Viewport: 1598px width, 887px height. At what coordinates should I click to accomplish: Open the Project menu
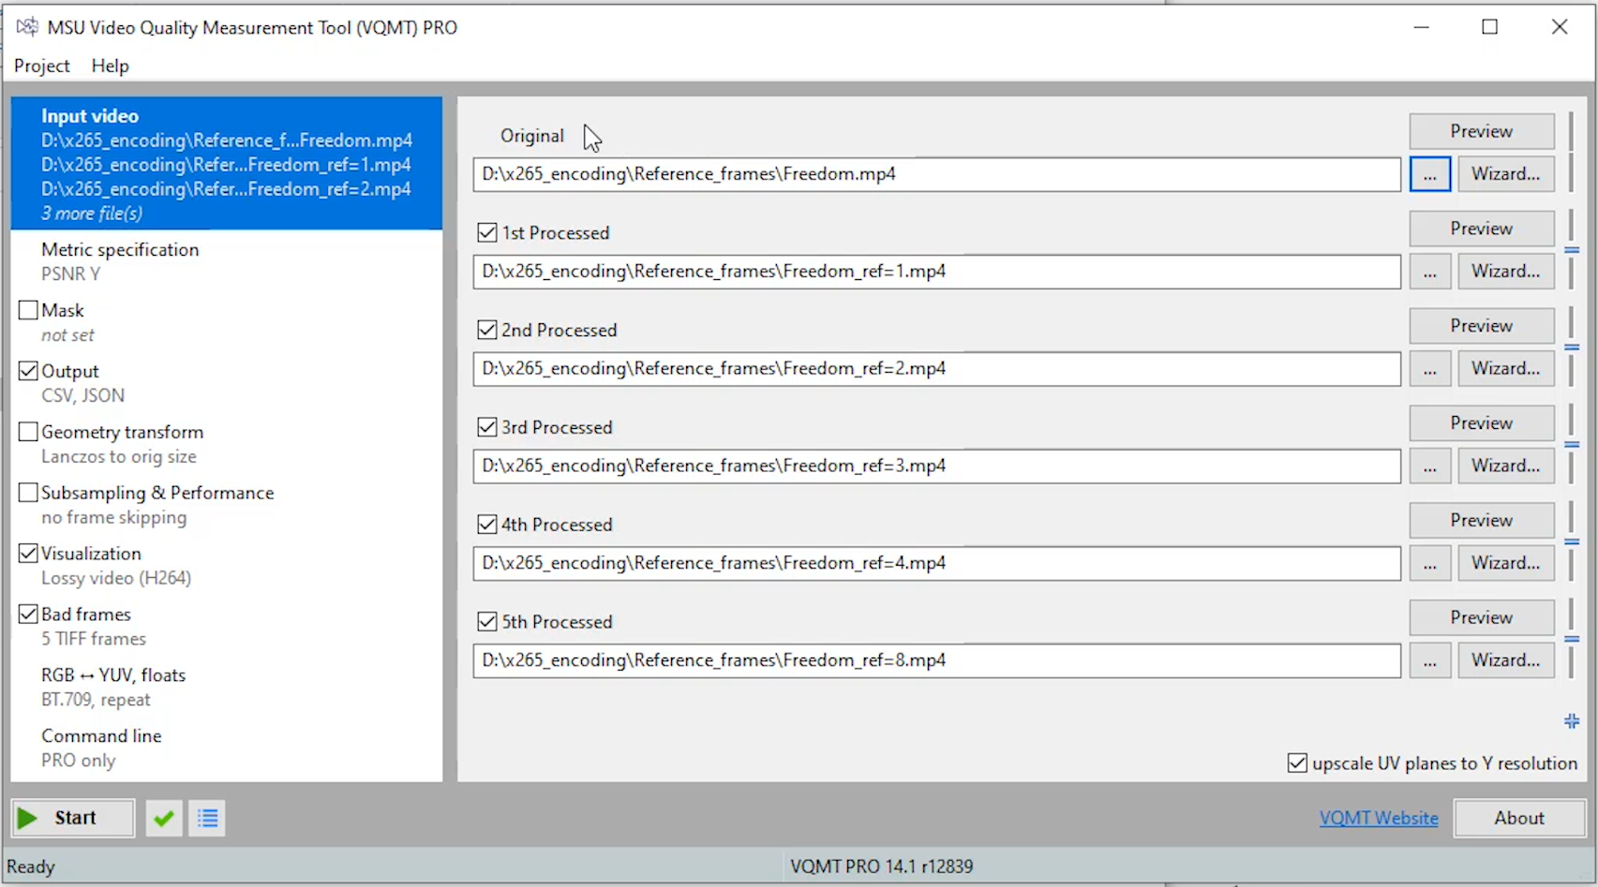click(42, 66)
